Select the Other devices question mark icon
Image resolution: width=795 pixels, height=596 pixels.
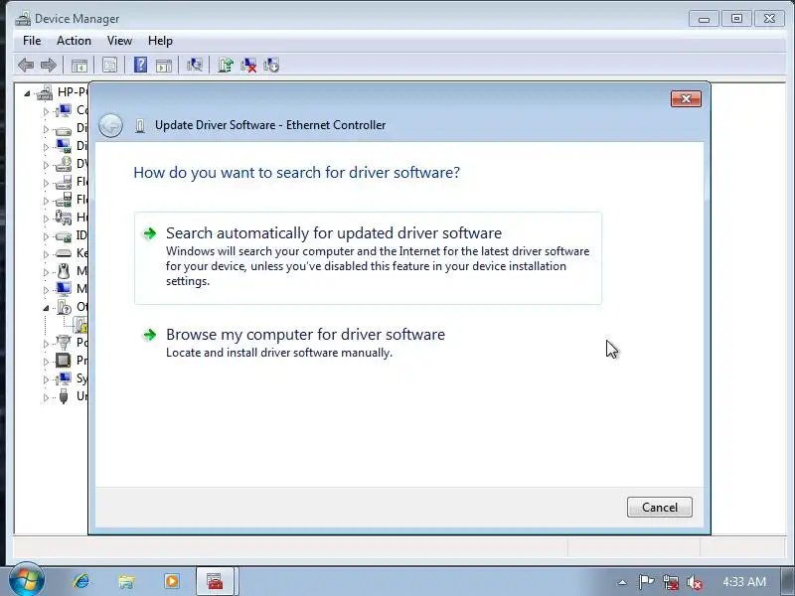(64, 307)
